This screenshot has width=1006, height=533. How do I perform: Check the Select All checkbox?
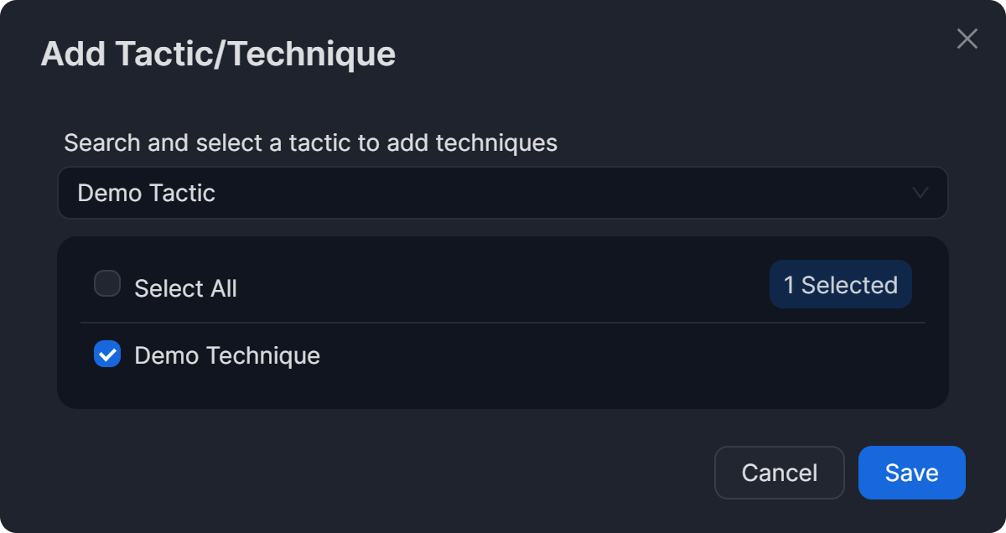107,284
